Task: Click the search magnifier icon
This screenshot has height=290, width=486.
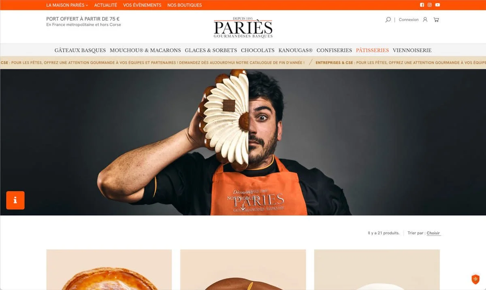Action: tap(388, 19)
